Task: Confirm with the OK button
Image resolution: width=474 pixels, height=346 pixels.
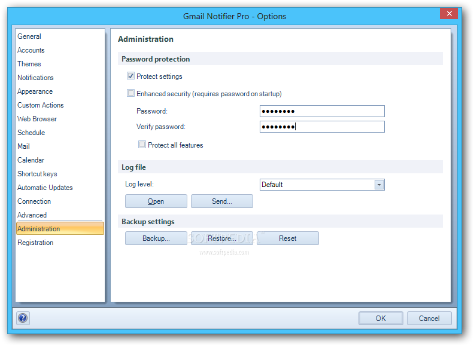Action: coord(381,319)
